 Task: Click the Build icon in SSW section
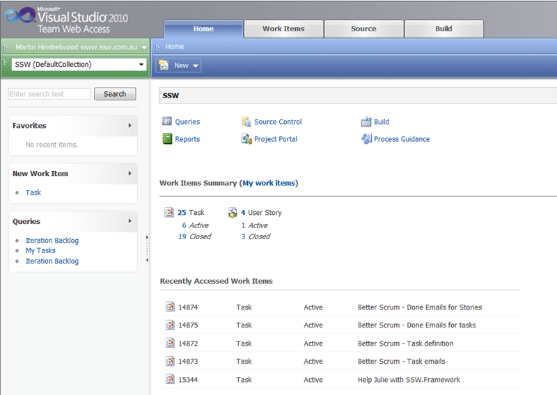366,122
